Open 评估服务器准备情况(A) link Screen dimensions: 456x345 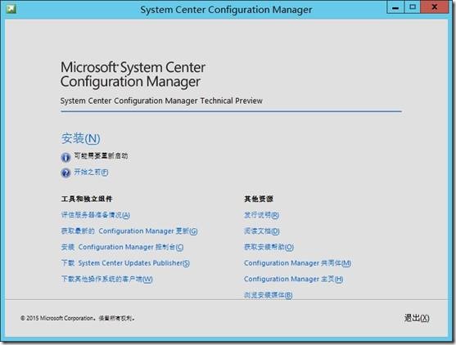click(x=96, y=215)
